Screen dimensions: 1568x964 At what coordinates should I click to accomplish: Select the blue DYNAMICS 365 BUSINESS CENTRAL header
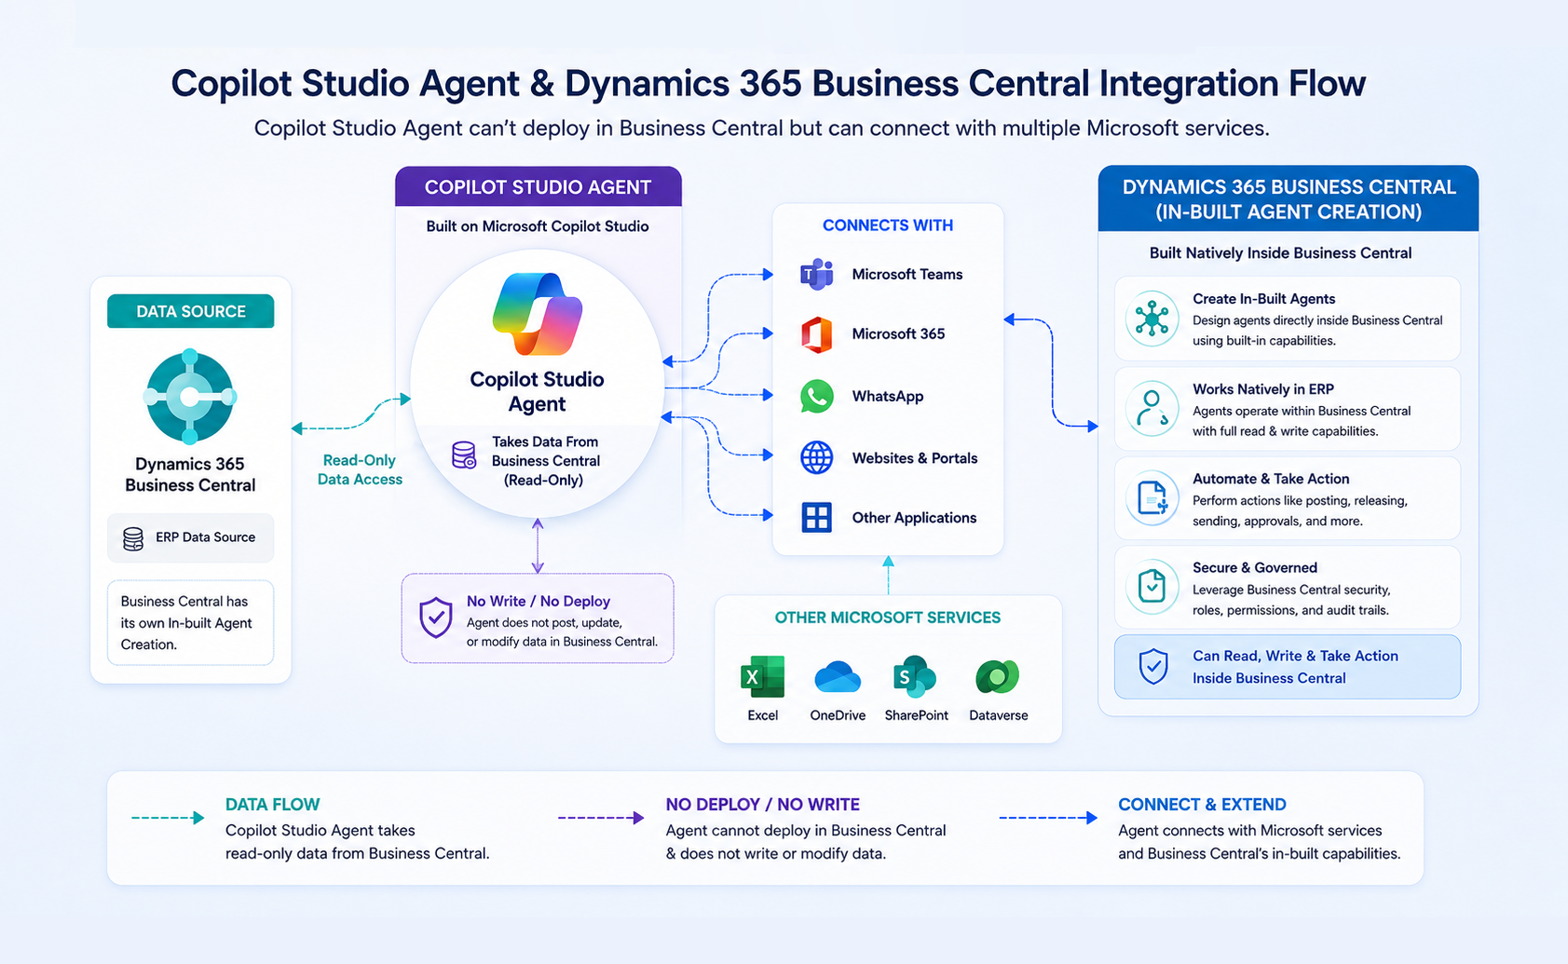1288,199
